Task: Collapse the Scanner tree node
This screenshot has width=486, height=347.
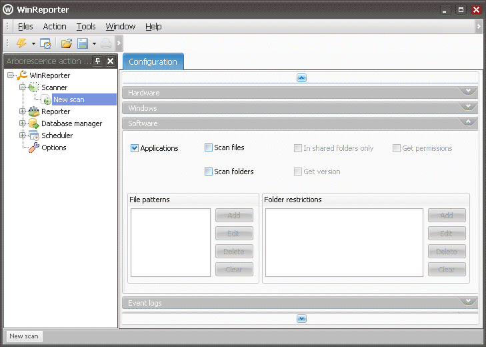Action: coord(22,87)
